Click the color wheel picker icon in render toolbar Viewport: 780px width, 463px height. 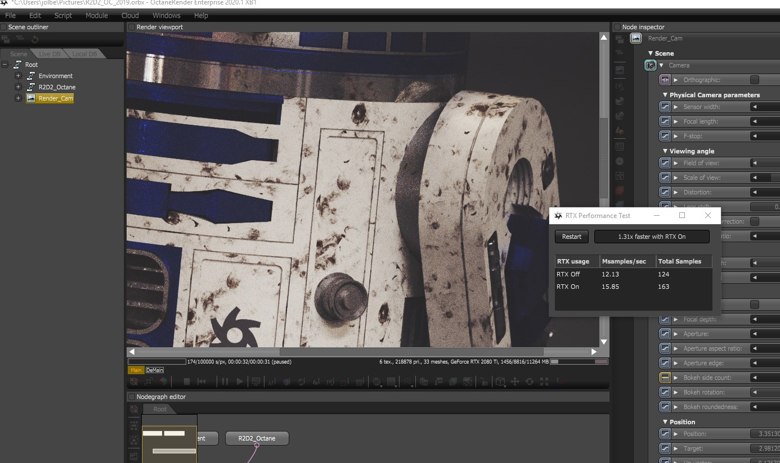point(286,382)
